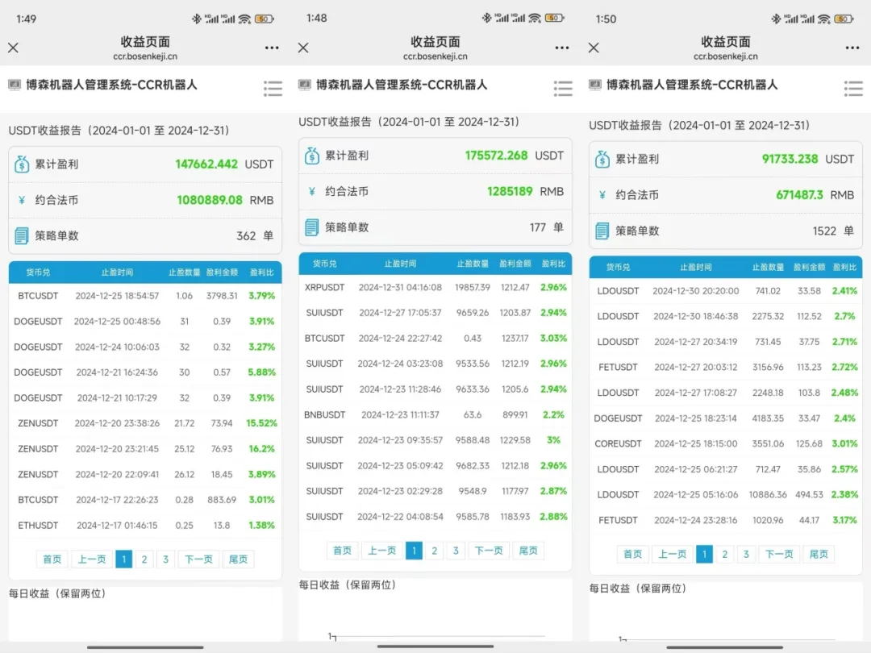Close the left phone's browser page with X
Image resolution: width=871 pixels, height=653 pixels.
point(14,48)
